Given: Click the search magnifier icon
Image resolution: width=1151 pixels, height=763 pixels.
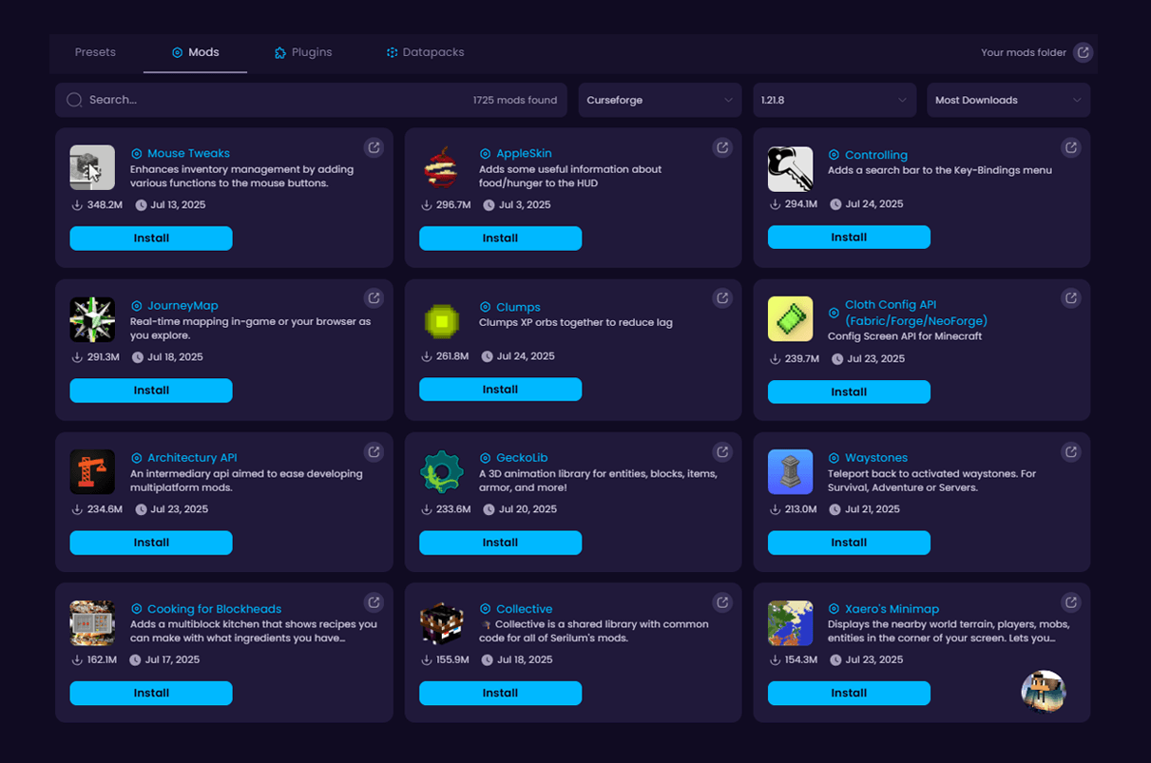Looking at the screenshot, I should 74,100.
